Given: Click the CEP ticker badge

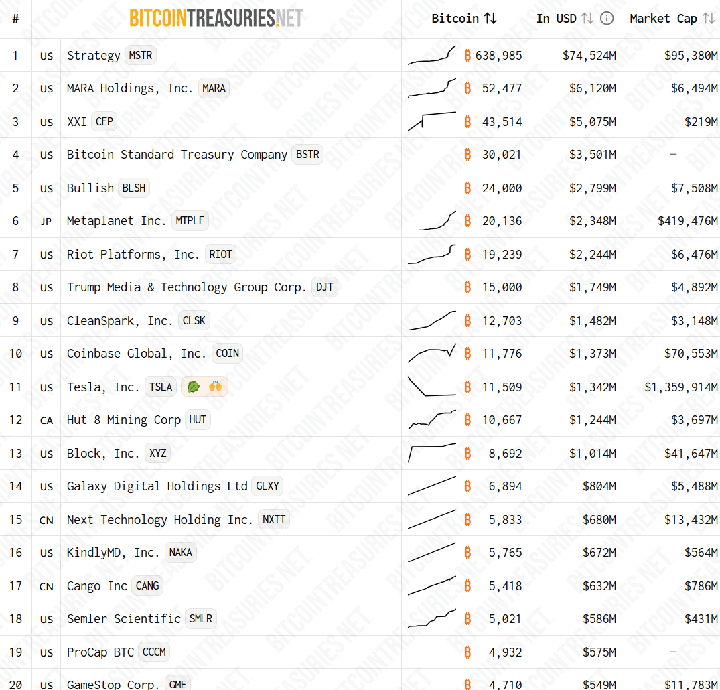Looking at the screenshot, I should tap(104, 121).
